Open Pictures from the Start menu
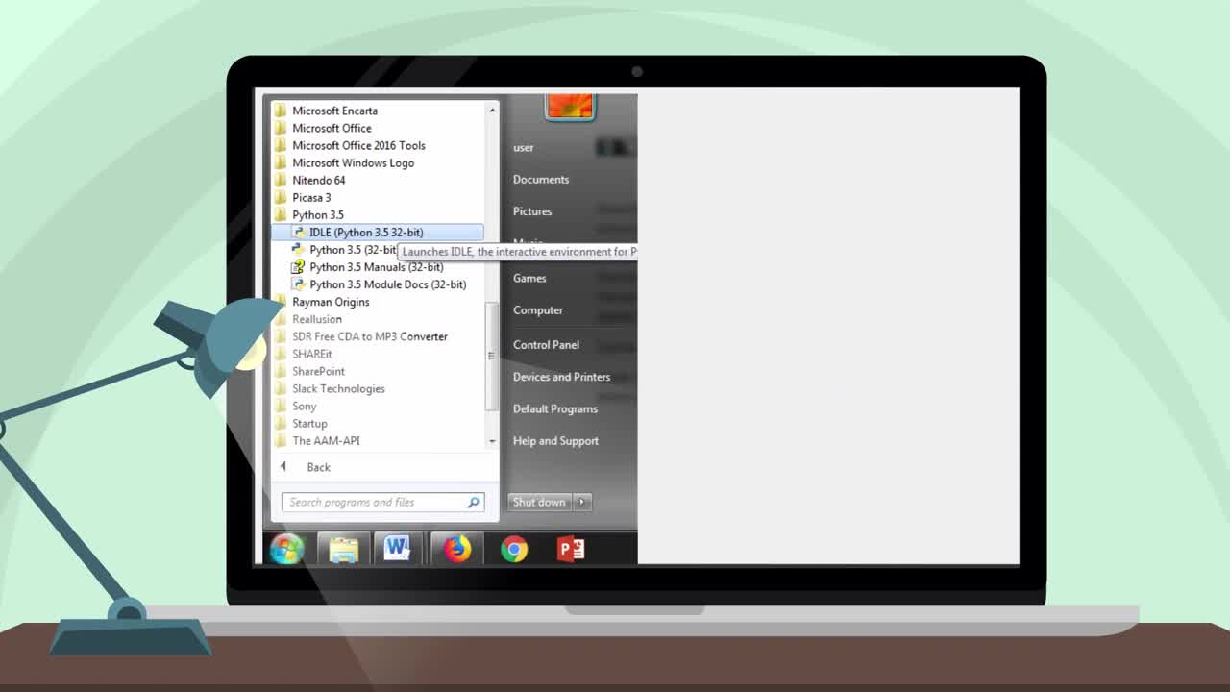1230x692 pixels. [x=532, y=211]
